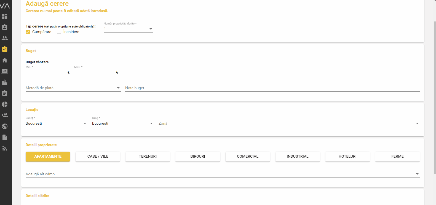The height and width of the screenshot is (205, 436).
Task: Click the globe icon in sidebar
Action: (x=5, y=126)
